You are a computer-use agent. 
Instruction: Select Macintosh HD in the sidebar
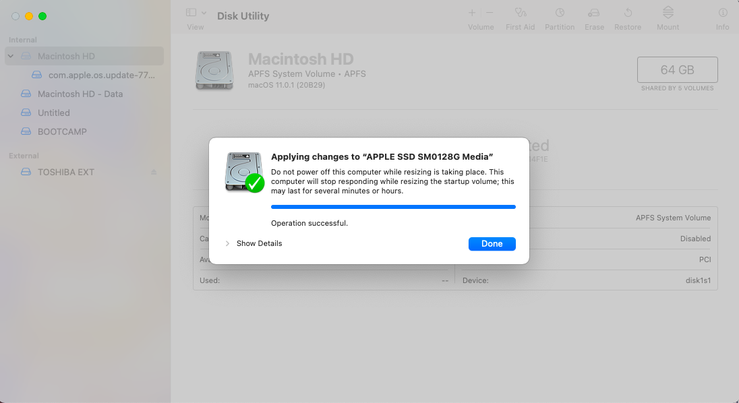(84, 56)
